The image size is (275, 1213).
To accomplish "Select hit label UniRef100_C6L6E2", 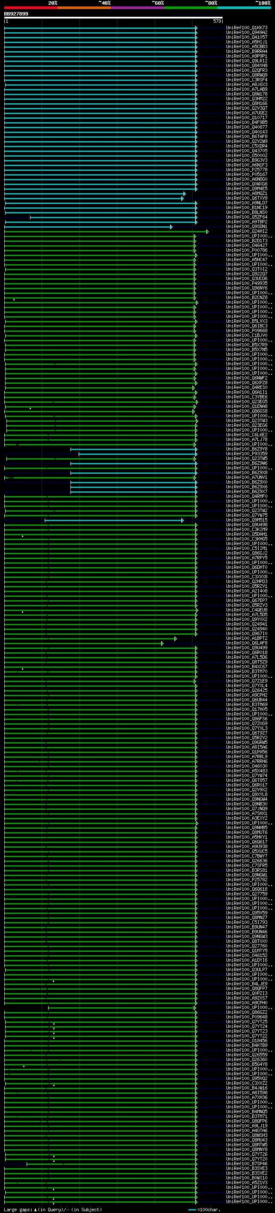I will click(x=247, y=435).
